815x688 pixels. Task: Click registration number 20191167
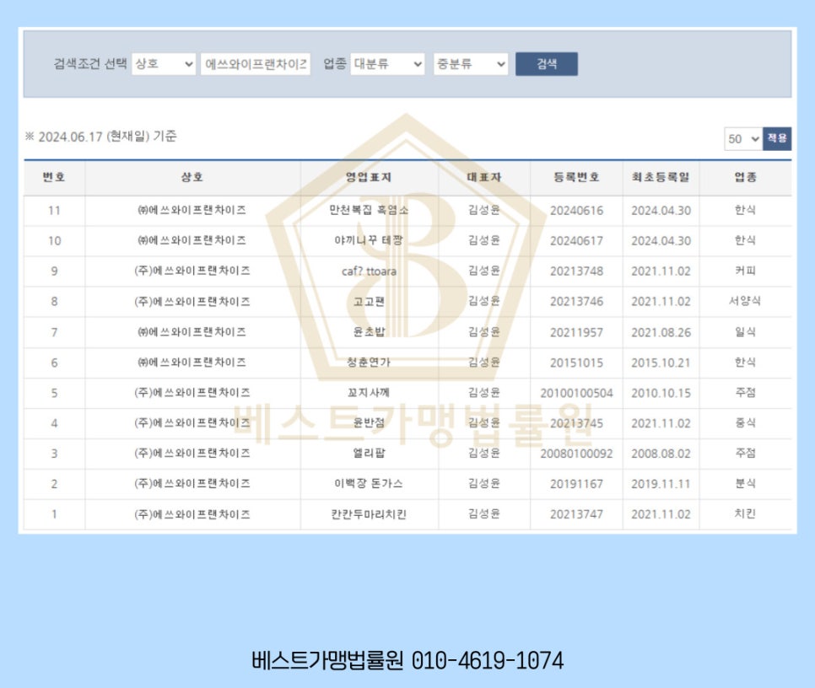[576, 484]
